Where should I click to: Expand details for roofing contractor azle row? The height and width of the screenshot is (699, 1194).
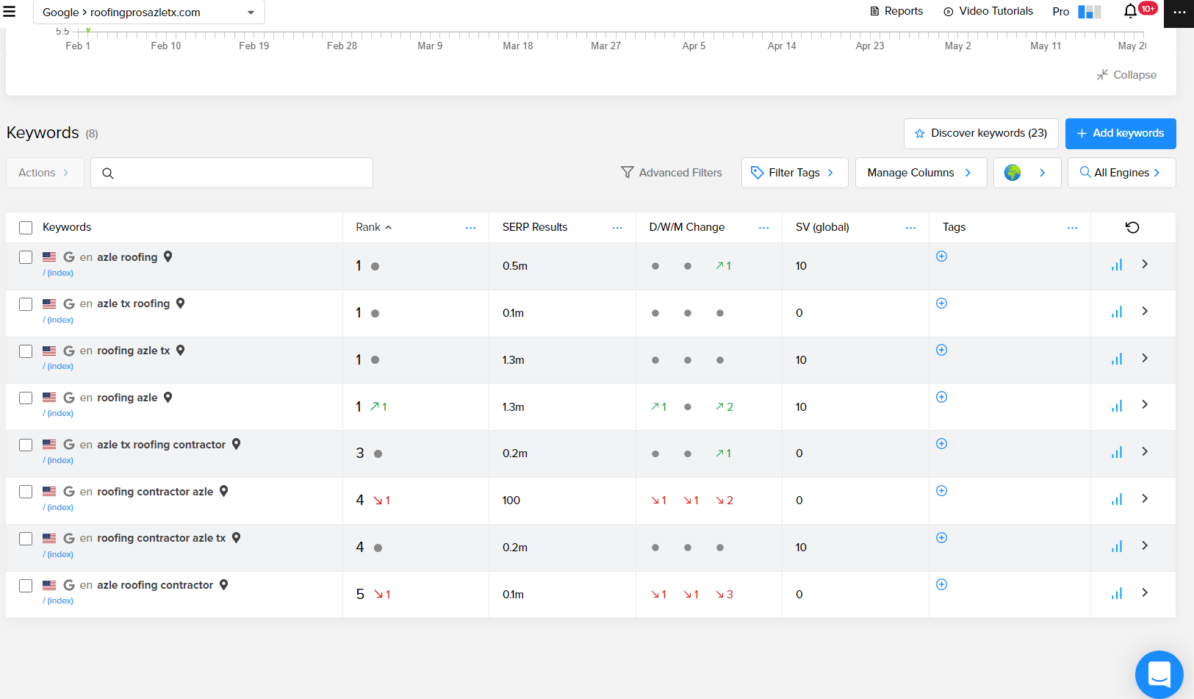click(x=1144, y=499)
